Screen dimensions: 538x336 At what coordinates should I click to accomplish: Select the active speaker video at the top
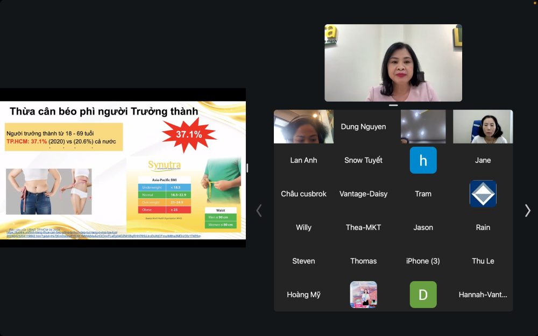(x=393, y=63)
